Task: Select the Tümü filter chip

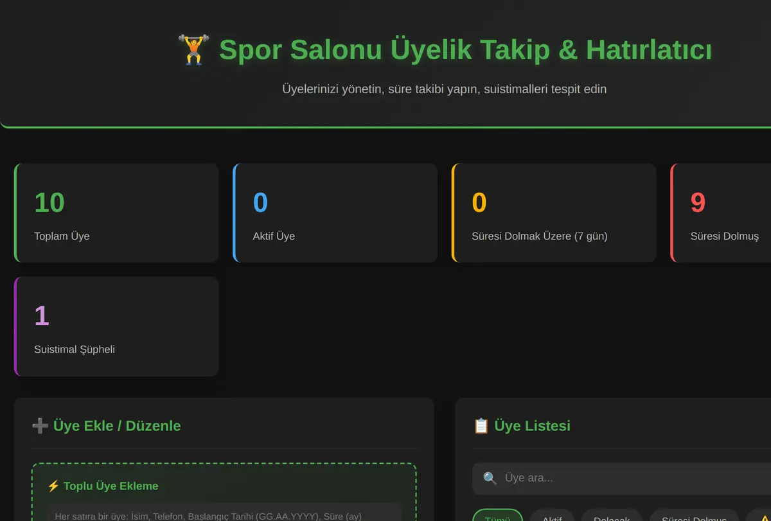Action: 497,515
